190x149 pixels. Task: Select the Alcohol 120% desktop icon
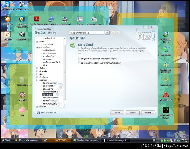pos(166,97)
